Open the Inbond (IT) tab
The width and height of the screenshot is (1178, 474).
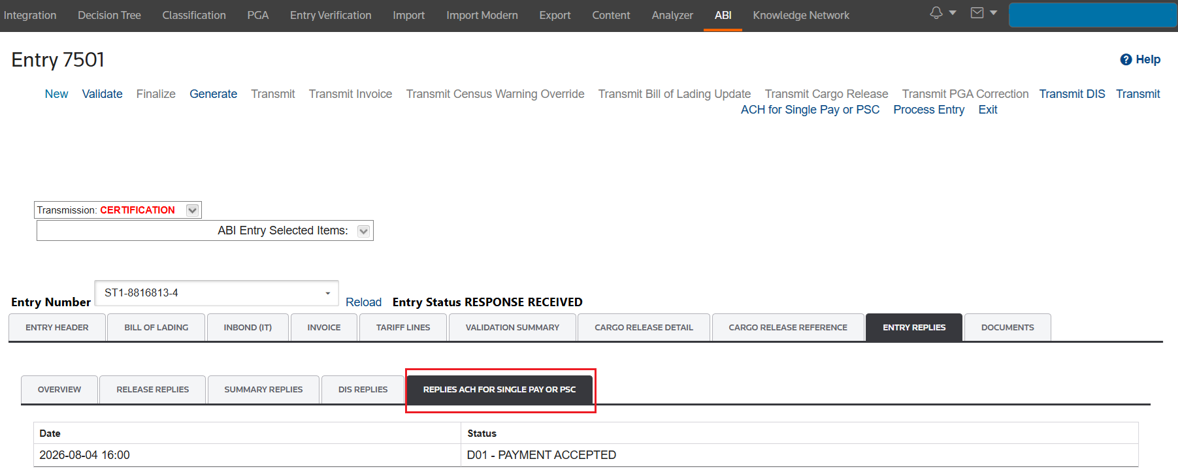click(x=248, y=327)
